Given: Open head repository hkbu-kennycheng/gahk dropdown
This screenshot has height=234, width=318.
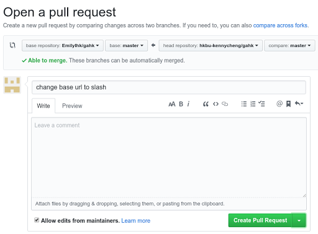Looking at the screenshot, I should point(211,46).
